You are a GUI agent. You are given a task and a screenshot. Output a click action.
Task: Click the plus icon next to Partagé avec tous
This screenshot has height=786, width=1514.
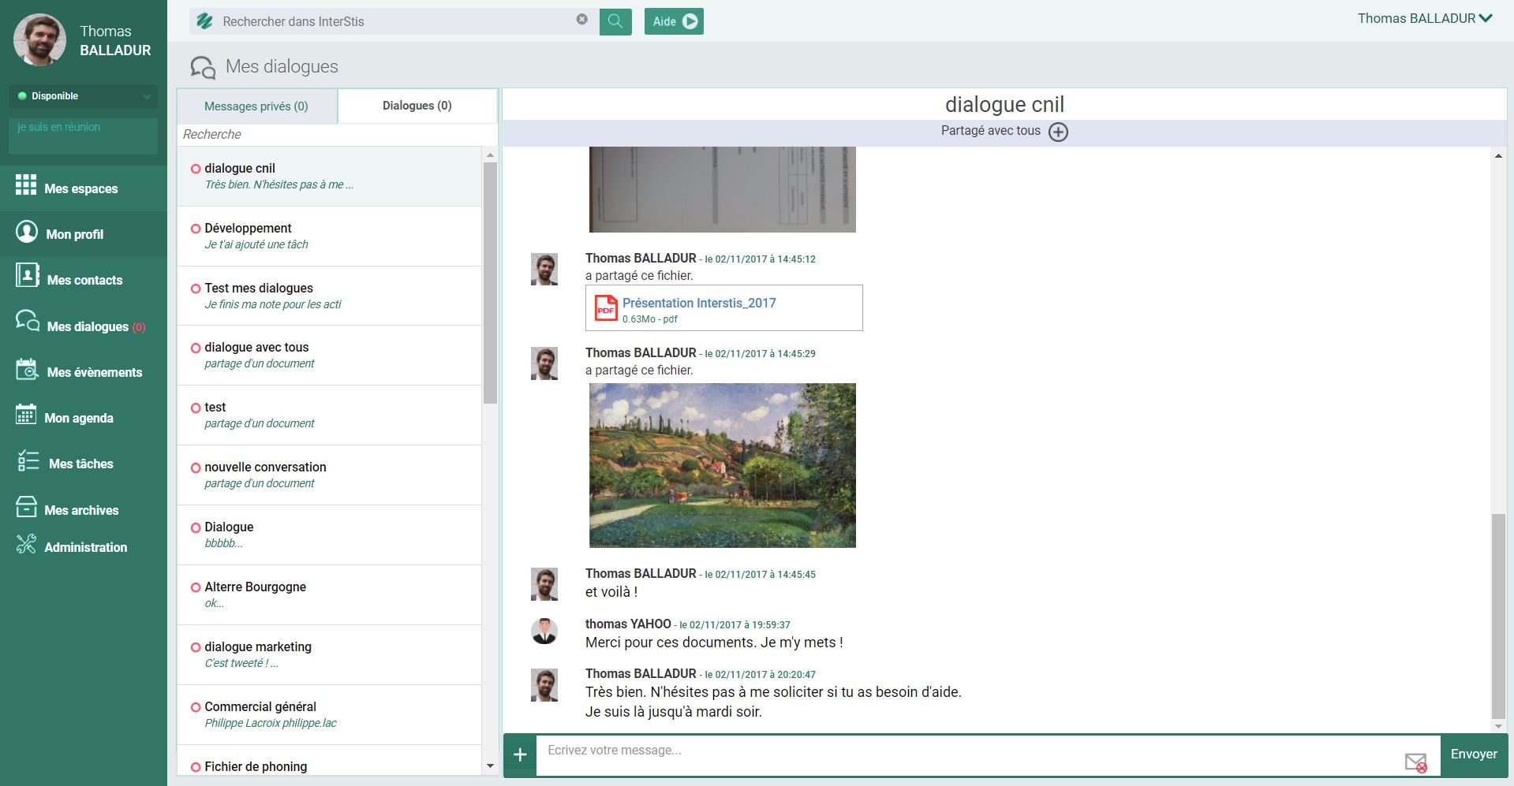point(1058,132)
